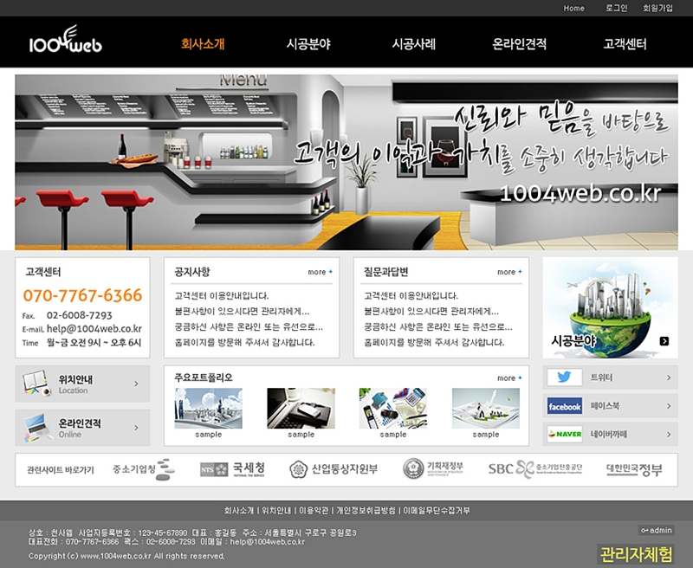Click the arrow icon on 시공분야 banner
Image resolution: width=693 pixels, height=568 pixels.
664,341
